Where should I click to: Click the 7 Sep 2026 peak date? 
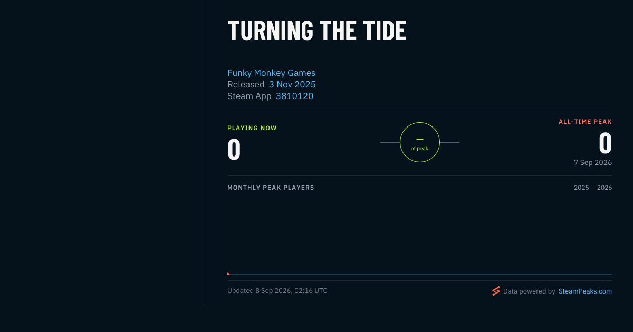point(593,162)
